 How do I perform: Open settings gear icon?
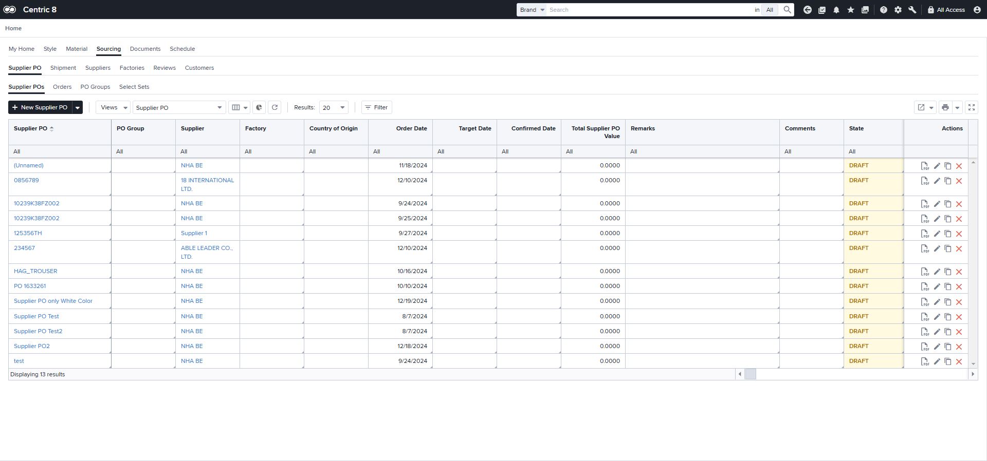pyautogui.click(x=898, y=10)
